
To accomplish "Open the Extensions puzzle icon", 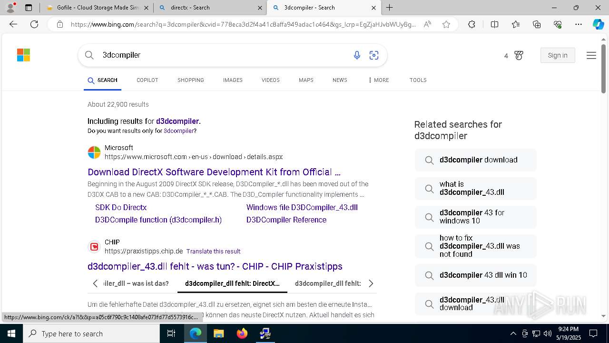I will point(471,24).
